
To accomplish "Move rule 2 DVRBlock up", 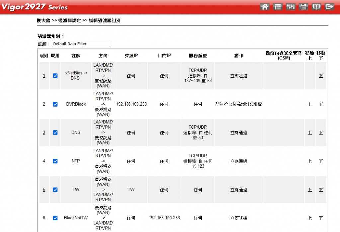I will click(310, 104).
